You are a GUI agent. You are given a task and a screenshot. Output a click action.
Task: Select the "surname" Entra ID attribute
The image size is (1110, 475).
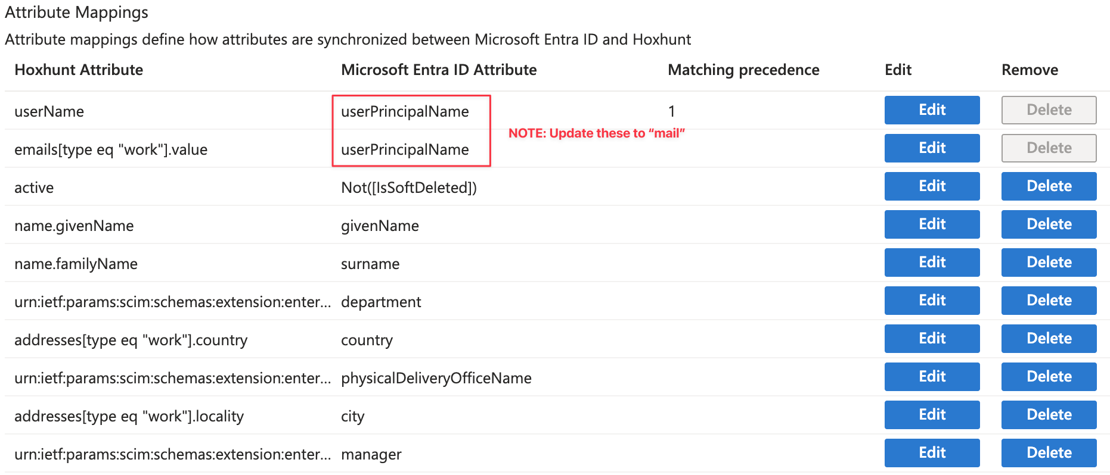tap(370, 264)
